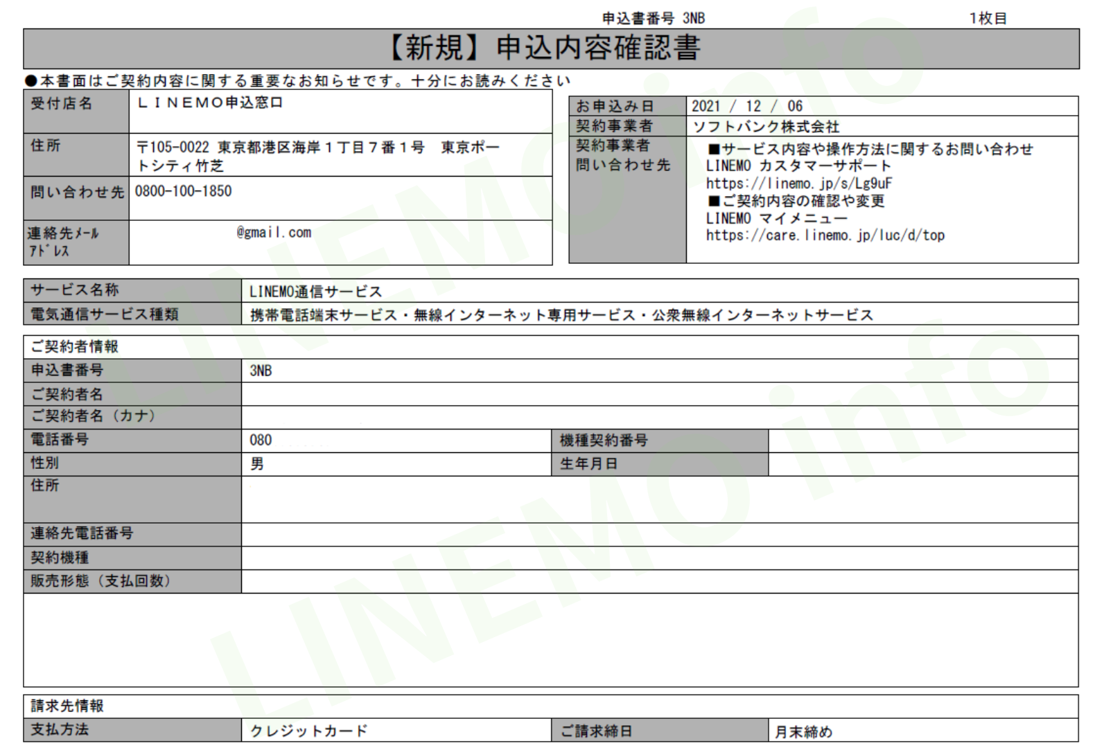The height and width of the screenshot is (748, 1095).
Task: Click the 請求先情報 section heading
Action: [x=67, y=706]
